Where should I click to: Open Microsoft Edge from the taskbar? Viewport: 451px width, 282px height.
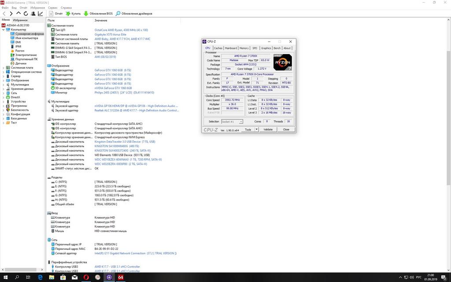coord(40,278)
